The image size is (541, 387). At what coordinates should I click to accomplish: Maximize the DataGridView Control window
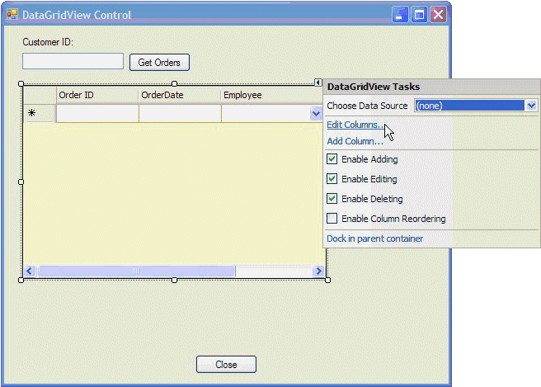click(x=419, y=15)
